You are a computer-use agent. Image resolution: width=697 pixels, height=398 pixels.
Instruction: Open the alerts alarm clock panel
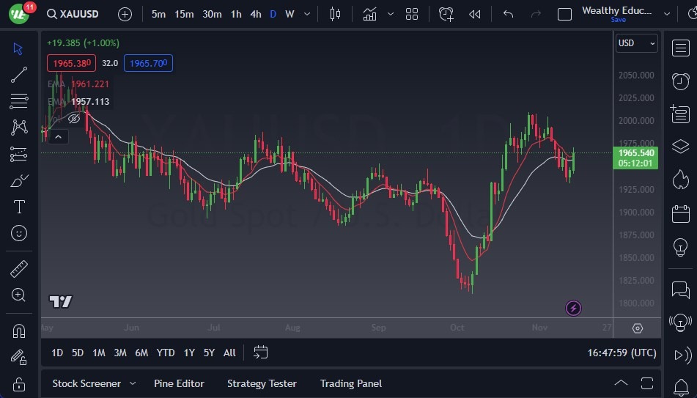(x=680, y=81)
